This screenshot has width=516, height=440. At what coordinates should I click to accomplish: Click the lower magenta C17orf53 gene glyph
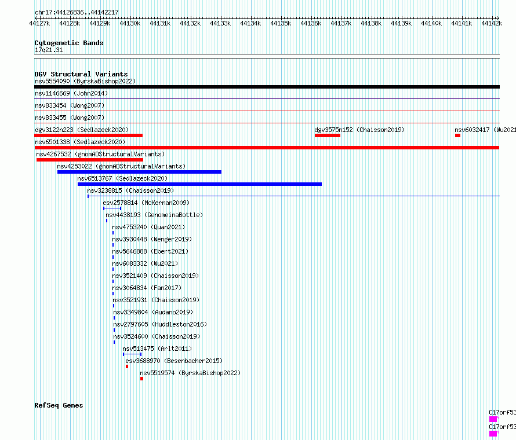(493, 434)
